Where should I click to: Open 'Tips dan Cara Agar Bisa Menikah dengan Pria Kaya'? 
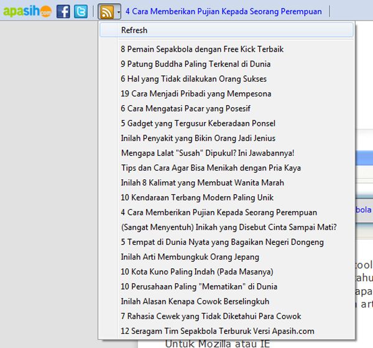tap(226, 167)
